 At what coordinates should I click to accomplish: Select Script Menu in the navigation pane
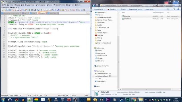tap(101, 22)
